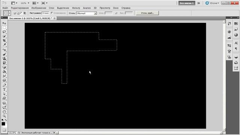
Task: Select the History Brush tool
Action: point(4,63)
